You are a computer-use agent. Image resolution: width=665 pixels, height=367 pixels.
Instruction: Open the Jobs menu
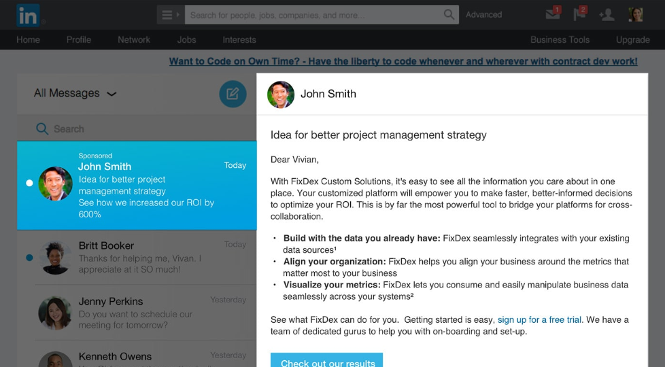[186, 40]
